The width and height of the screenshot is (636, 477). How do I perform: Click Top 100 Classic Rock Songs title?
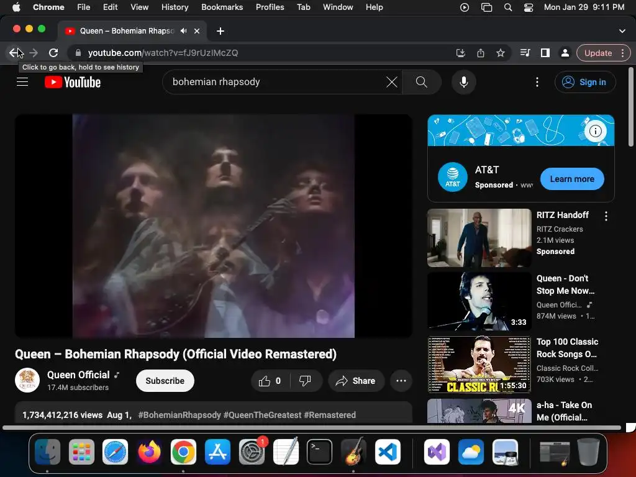(x=567, y=348)
